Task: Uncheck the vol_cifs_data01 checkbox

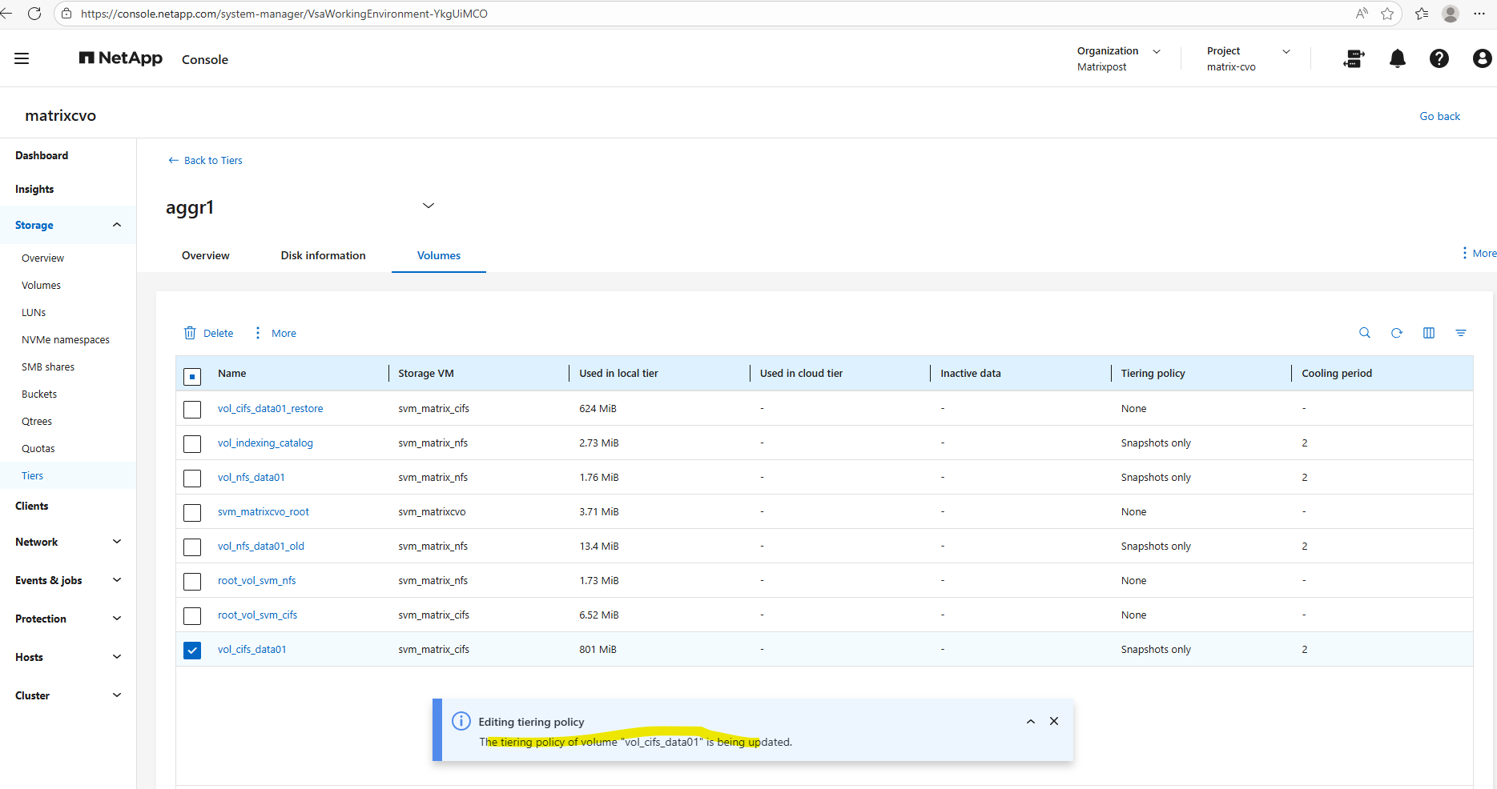Action: pyautogui.click(x=192, y=650)
